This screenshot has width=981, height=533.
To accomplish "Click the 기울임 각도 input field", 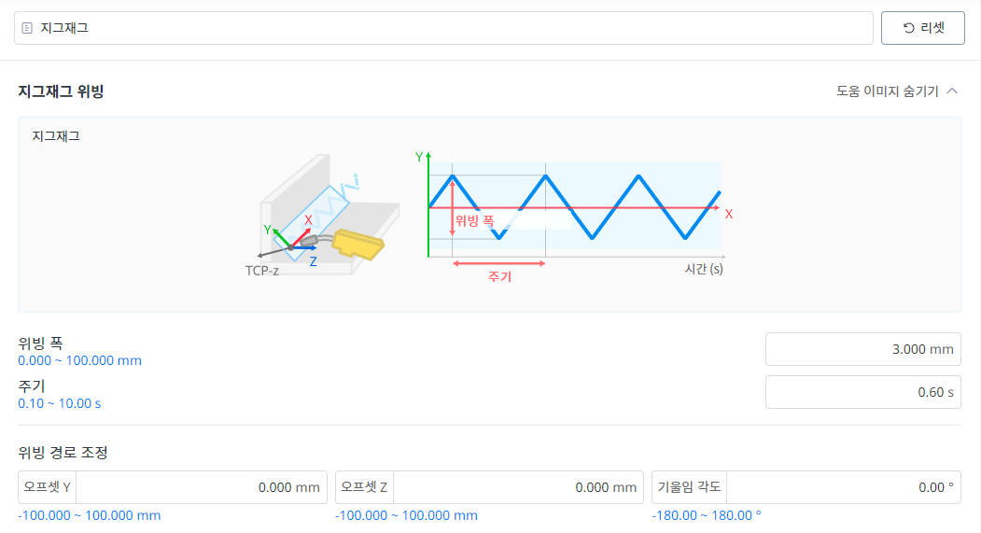I will 842,487.
